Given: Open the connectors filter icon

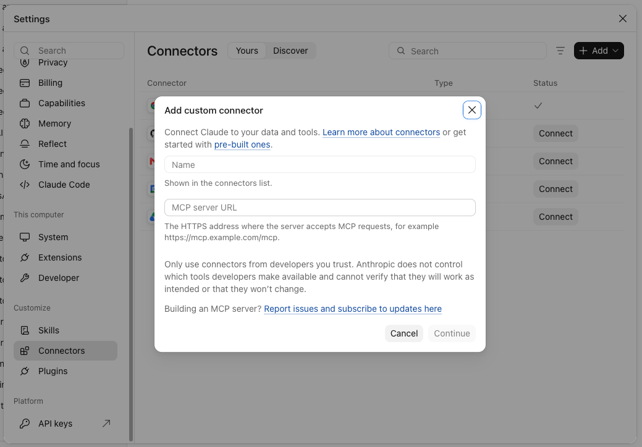Looking at the screenshot, I should click(560, 51).
